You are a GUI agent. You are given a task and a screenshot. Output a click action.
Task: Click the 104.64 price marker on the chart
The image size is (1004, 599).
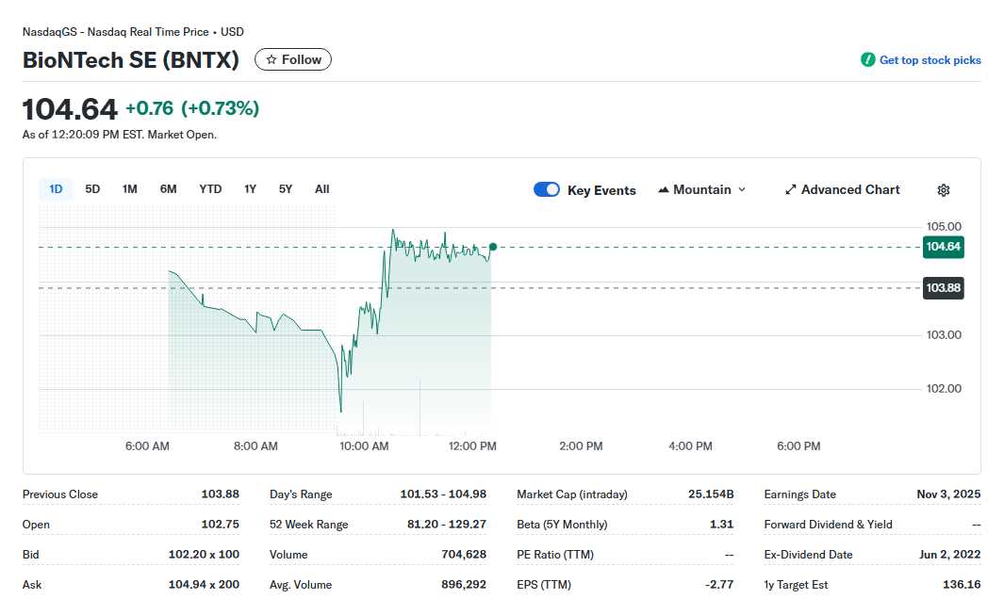pos(943,247)
